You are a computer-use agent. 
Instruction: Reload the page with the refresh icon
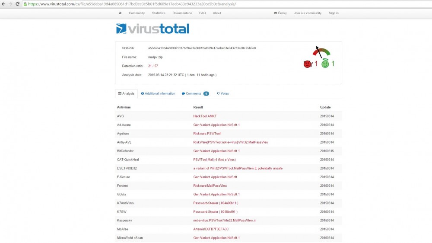click(17, 4)
